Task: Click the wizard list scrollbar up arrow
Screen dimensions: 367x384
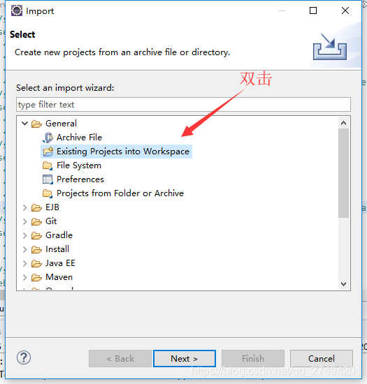Action: (x=343, y=123)
